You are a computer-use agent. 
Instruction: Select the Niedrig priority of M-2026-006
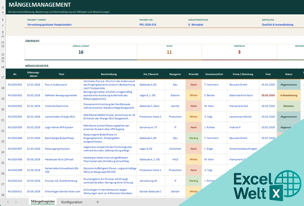tap(193, 138)
